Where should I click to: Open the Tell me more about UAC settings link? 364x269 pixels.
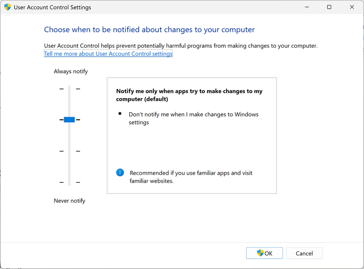(108, 54)
